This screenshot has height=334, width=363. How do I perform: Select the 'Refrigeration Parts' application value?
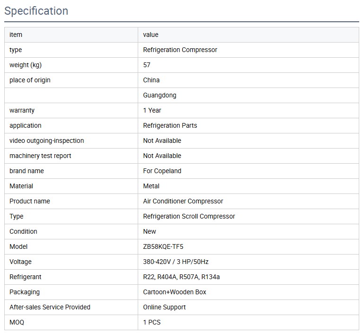[170, 125]
